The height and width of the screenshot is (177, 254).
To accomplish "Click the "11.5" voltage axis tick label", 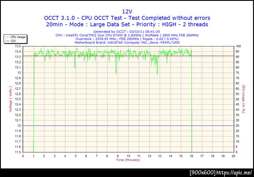I will click(x=18, y=152).
